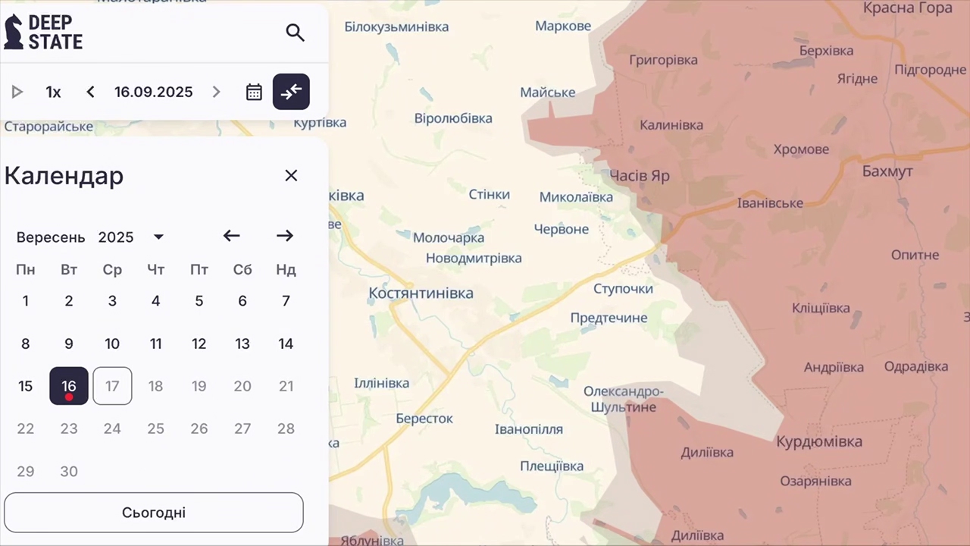Open the search magnifier icon
Image resolution: width=970 pixels, height=546 pixels.
point(295,33)
